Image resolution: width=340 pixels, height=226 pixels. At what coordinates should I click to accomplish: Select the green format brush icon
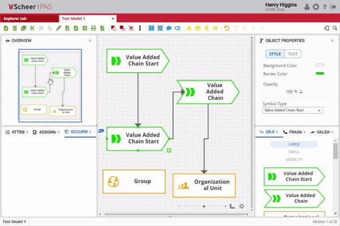click(x=58, y=28)
